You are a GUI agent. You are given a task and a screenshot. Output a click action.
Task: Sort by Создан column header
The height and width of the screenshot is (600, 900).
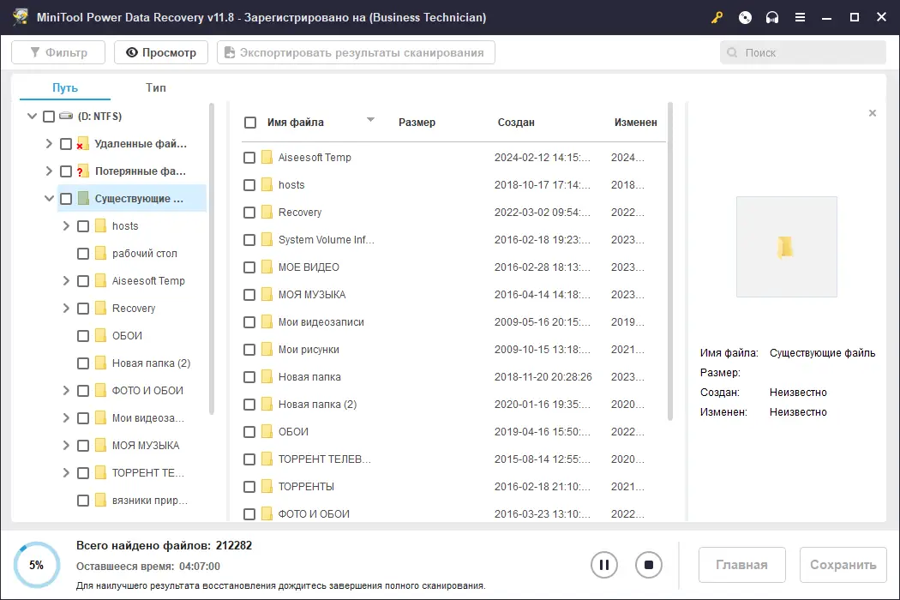(516, 123)
